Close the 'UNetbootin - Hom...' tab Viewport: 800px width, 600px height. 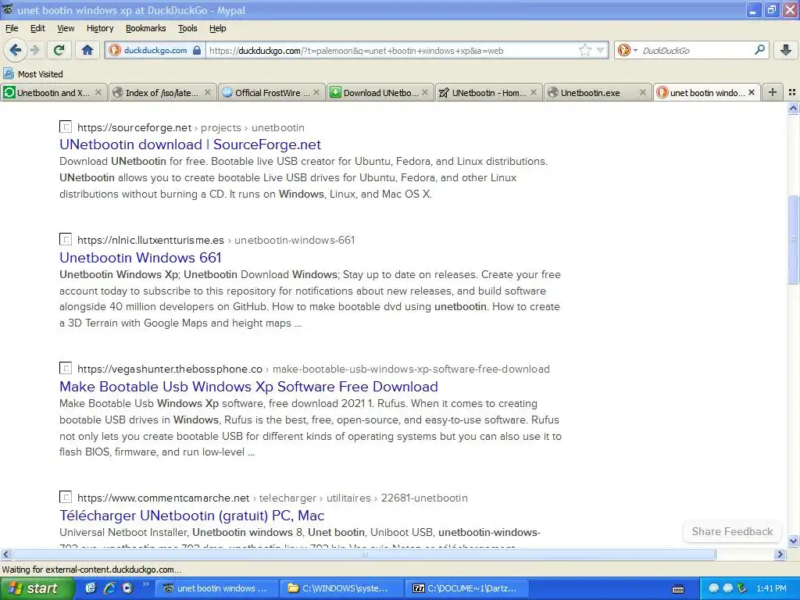tap(534, 92)
